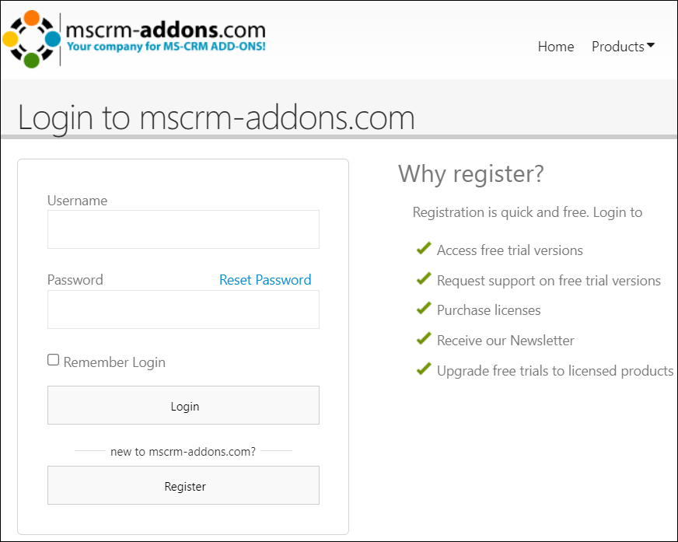Click the checkmark beside "Purchase licenses"
Viewport: 678px width, 542px height.
424,309
